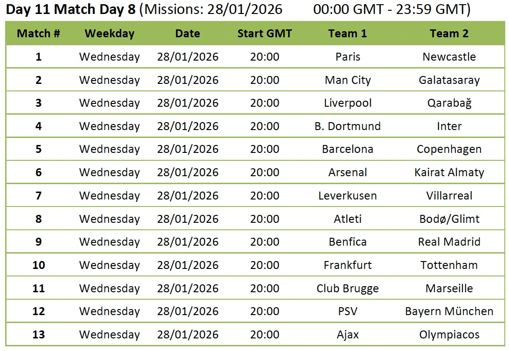Click the Liverpool cell in Team 1
This screenshot has height=351, width=509.
click(x=348, y=103)
